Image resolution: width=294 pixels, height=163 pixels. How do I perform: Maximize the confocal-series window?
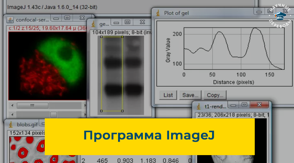coord(67,18)
